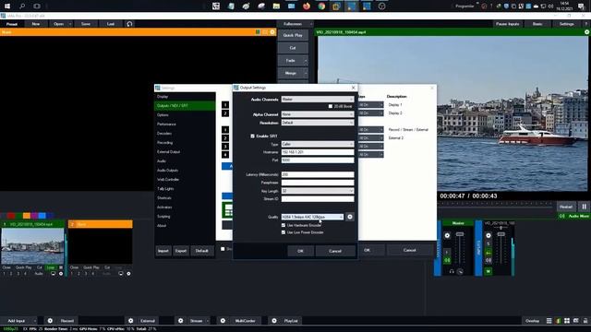
Task: Open File Explorer from the taskbar
Action: 276,6
